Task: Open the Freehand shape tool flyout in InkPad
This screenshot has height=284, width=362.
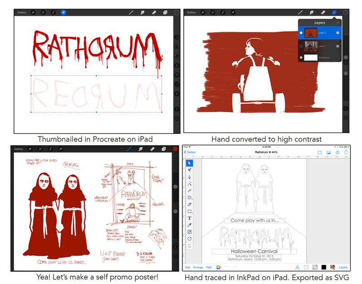Action: (190, 198)
